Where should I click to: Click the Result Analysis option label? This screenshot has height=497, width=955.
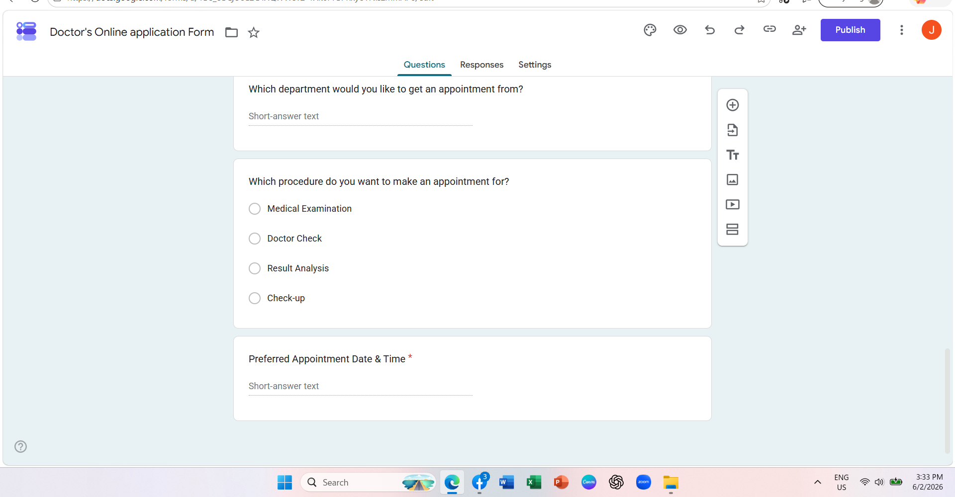click(298, 268)
